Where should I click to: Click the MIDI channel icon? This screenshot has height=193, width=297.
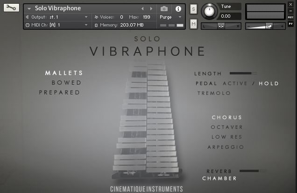[28, 25]
